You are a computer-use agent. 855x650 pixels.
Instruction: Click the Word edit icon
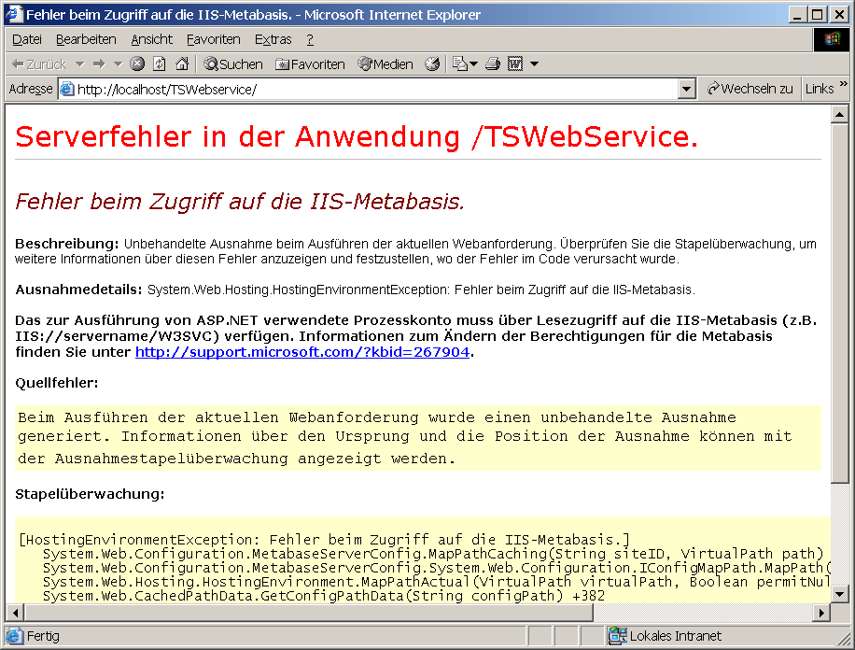pyautogui.click(x=514, y=64)
